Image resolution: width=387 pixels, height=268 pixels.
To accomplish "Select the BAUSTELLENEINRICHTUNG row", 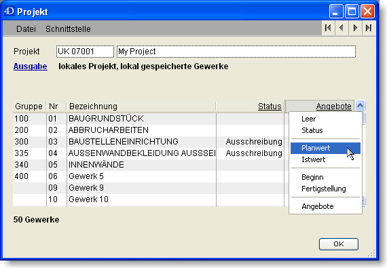I will click(x=148, y=142).
